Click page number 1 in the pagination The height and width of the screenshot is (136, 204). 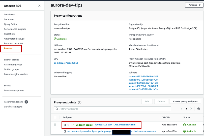click(186, 109)
